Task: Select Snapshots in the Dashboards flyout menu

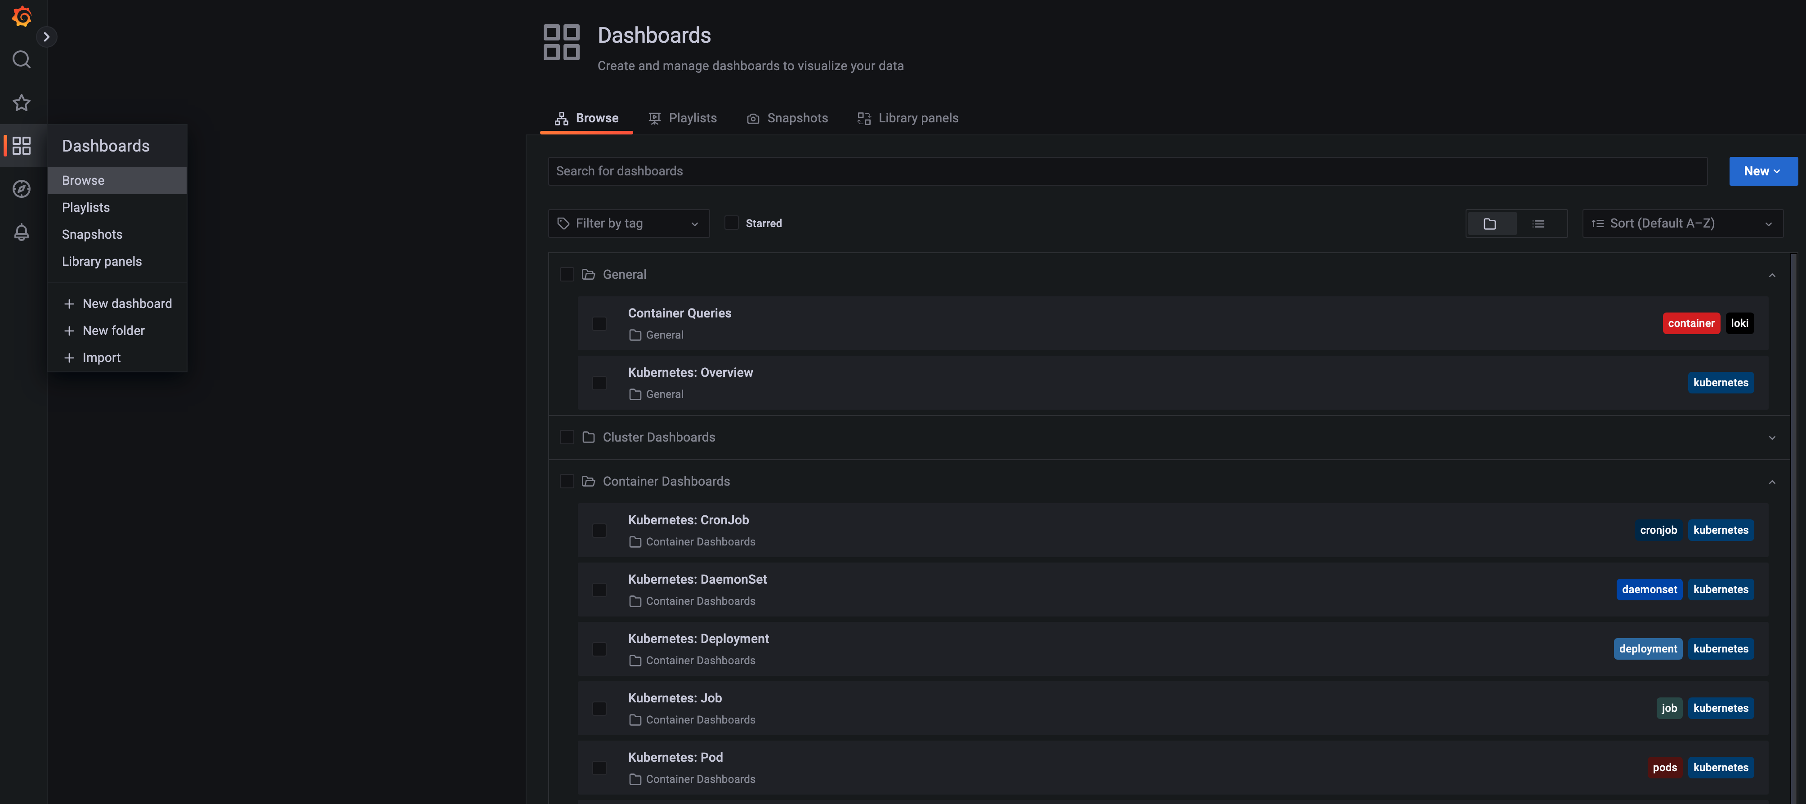Action: coord(117,234)
